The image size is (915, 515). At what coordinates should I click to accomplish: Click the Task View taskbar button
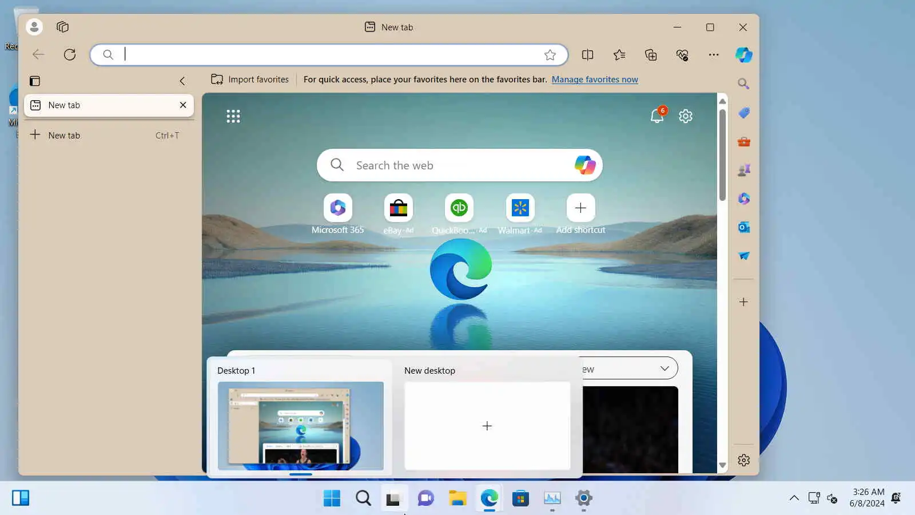pyautogui.click(x=393, y=498)
